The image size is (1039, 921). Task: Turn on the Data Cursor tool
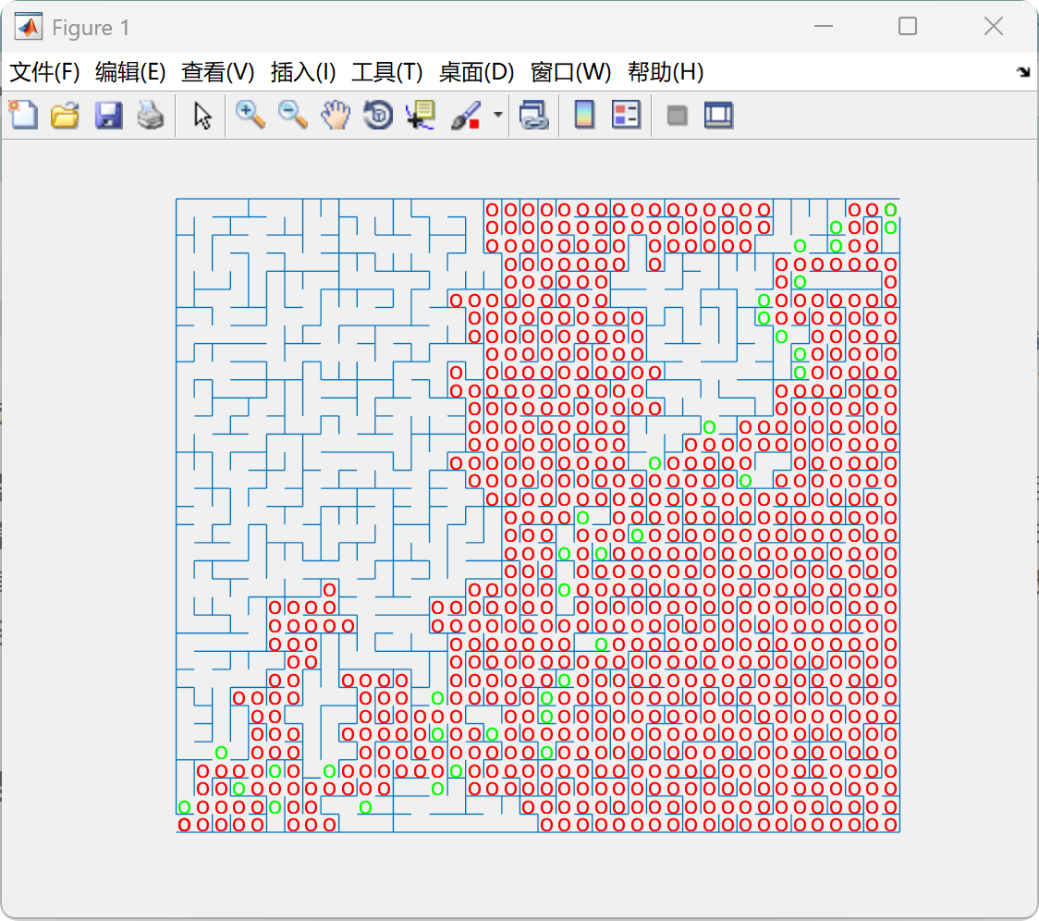point(421,116)
